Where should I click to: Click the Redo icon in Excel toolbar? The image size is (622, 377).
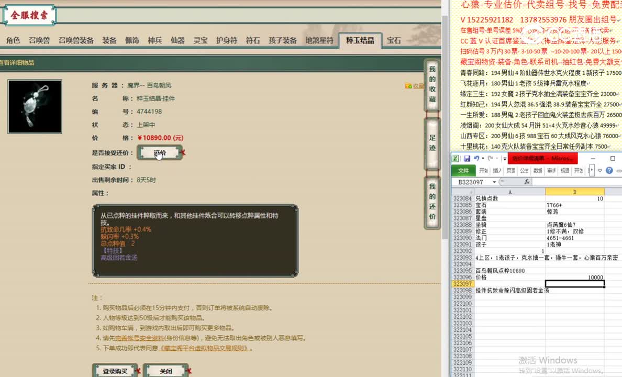click(x=490, y=158)
